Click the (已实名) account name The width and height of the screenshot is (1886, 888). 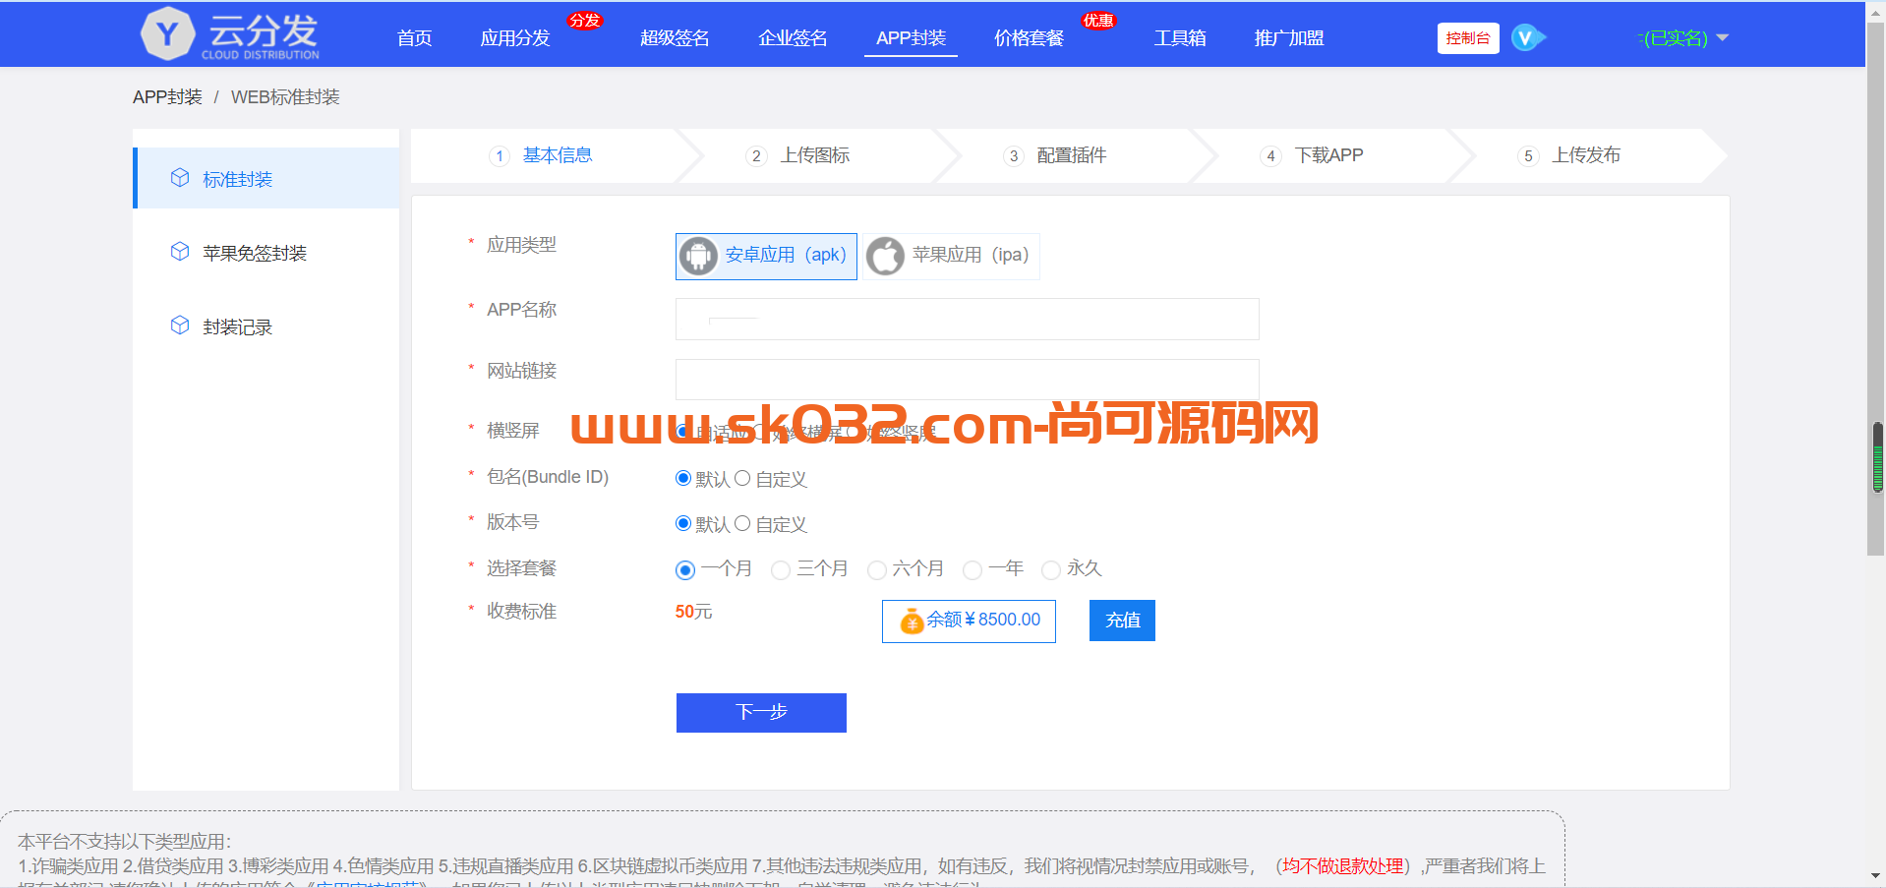(1673, 38)
